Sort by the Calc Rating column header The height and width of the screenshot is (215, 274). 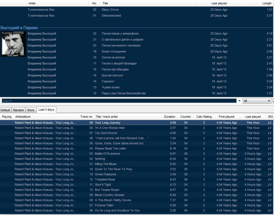204,117
